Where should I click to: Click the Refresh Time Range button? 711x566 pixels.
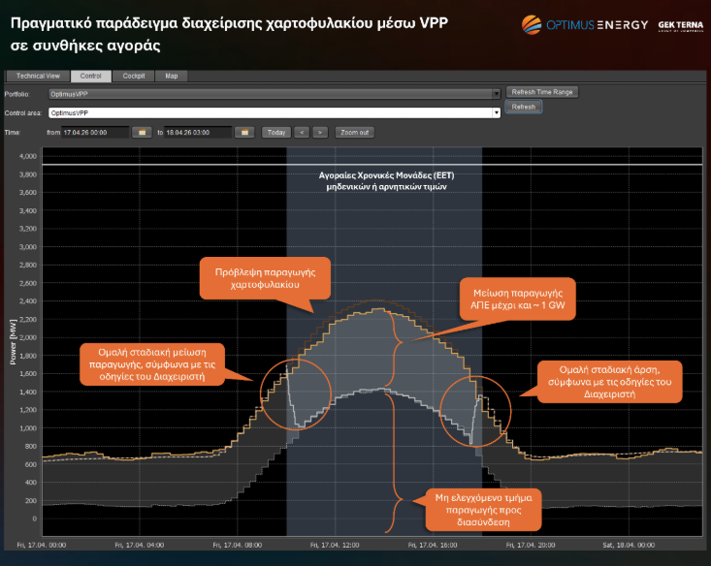[542, 92]
